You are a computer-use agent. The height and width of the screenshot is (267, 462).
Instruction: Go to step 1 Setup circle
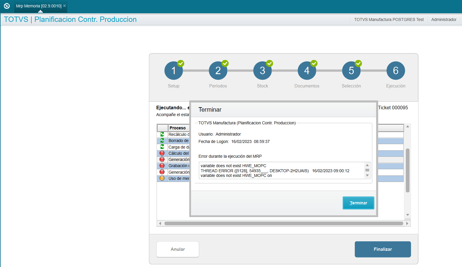174,71
